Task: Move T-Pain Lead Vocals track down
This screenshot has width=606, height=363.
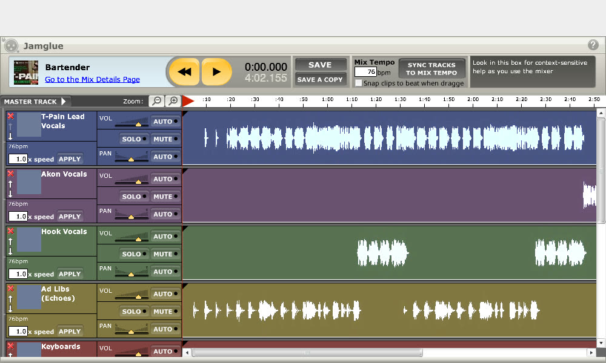Action: pos(10,136)
